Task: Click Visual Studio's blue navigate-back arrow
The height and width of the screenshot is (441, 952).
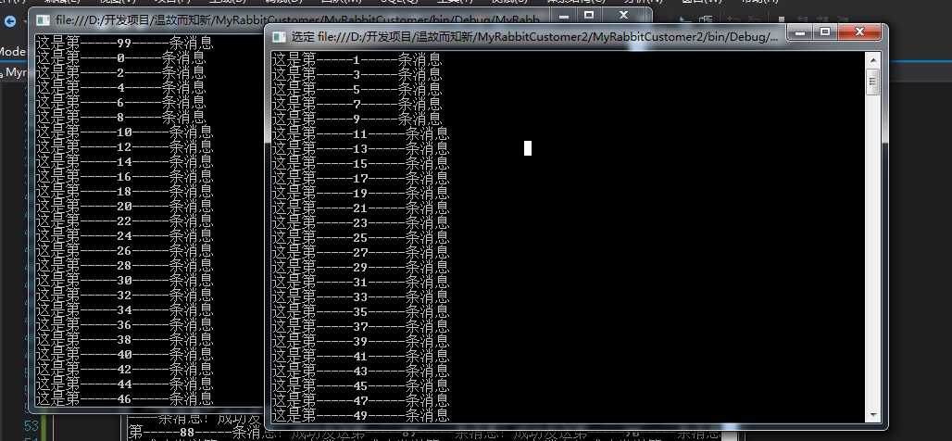Action: 9,21
